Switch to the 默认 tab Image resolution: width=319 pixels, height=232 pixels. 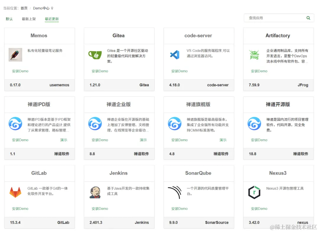pos(9,19)
